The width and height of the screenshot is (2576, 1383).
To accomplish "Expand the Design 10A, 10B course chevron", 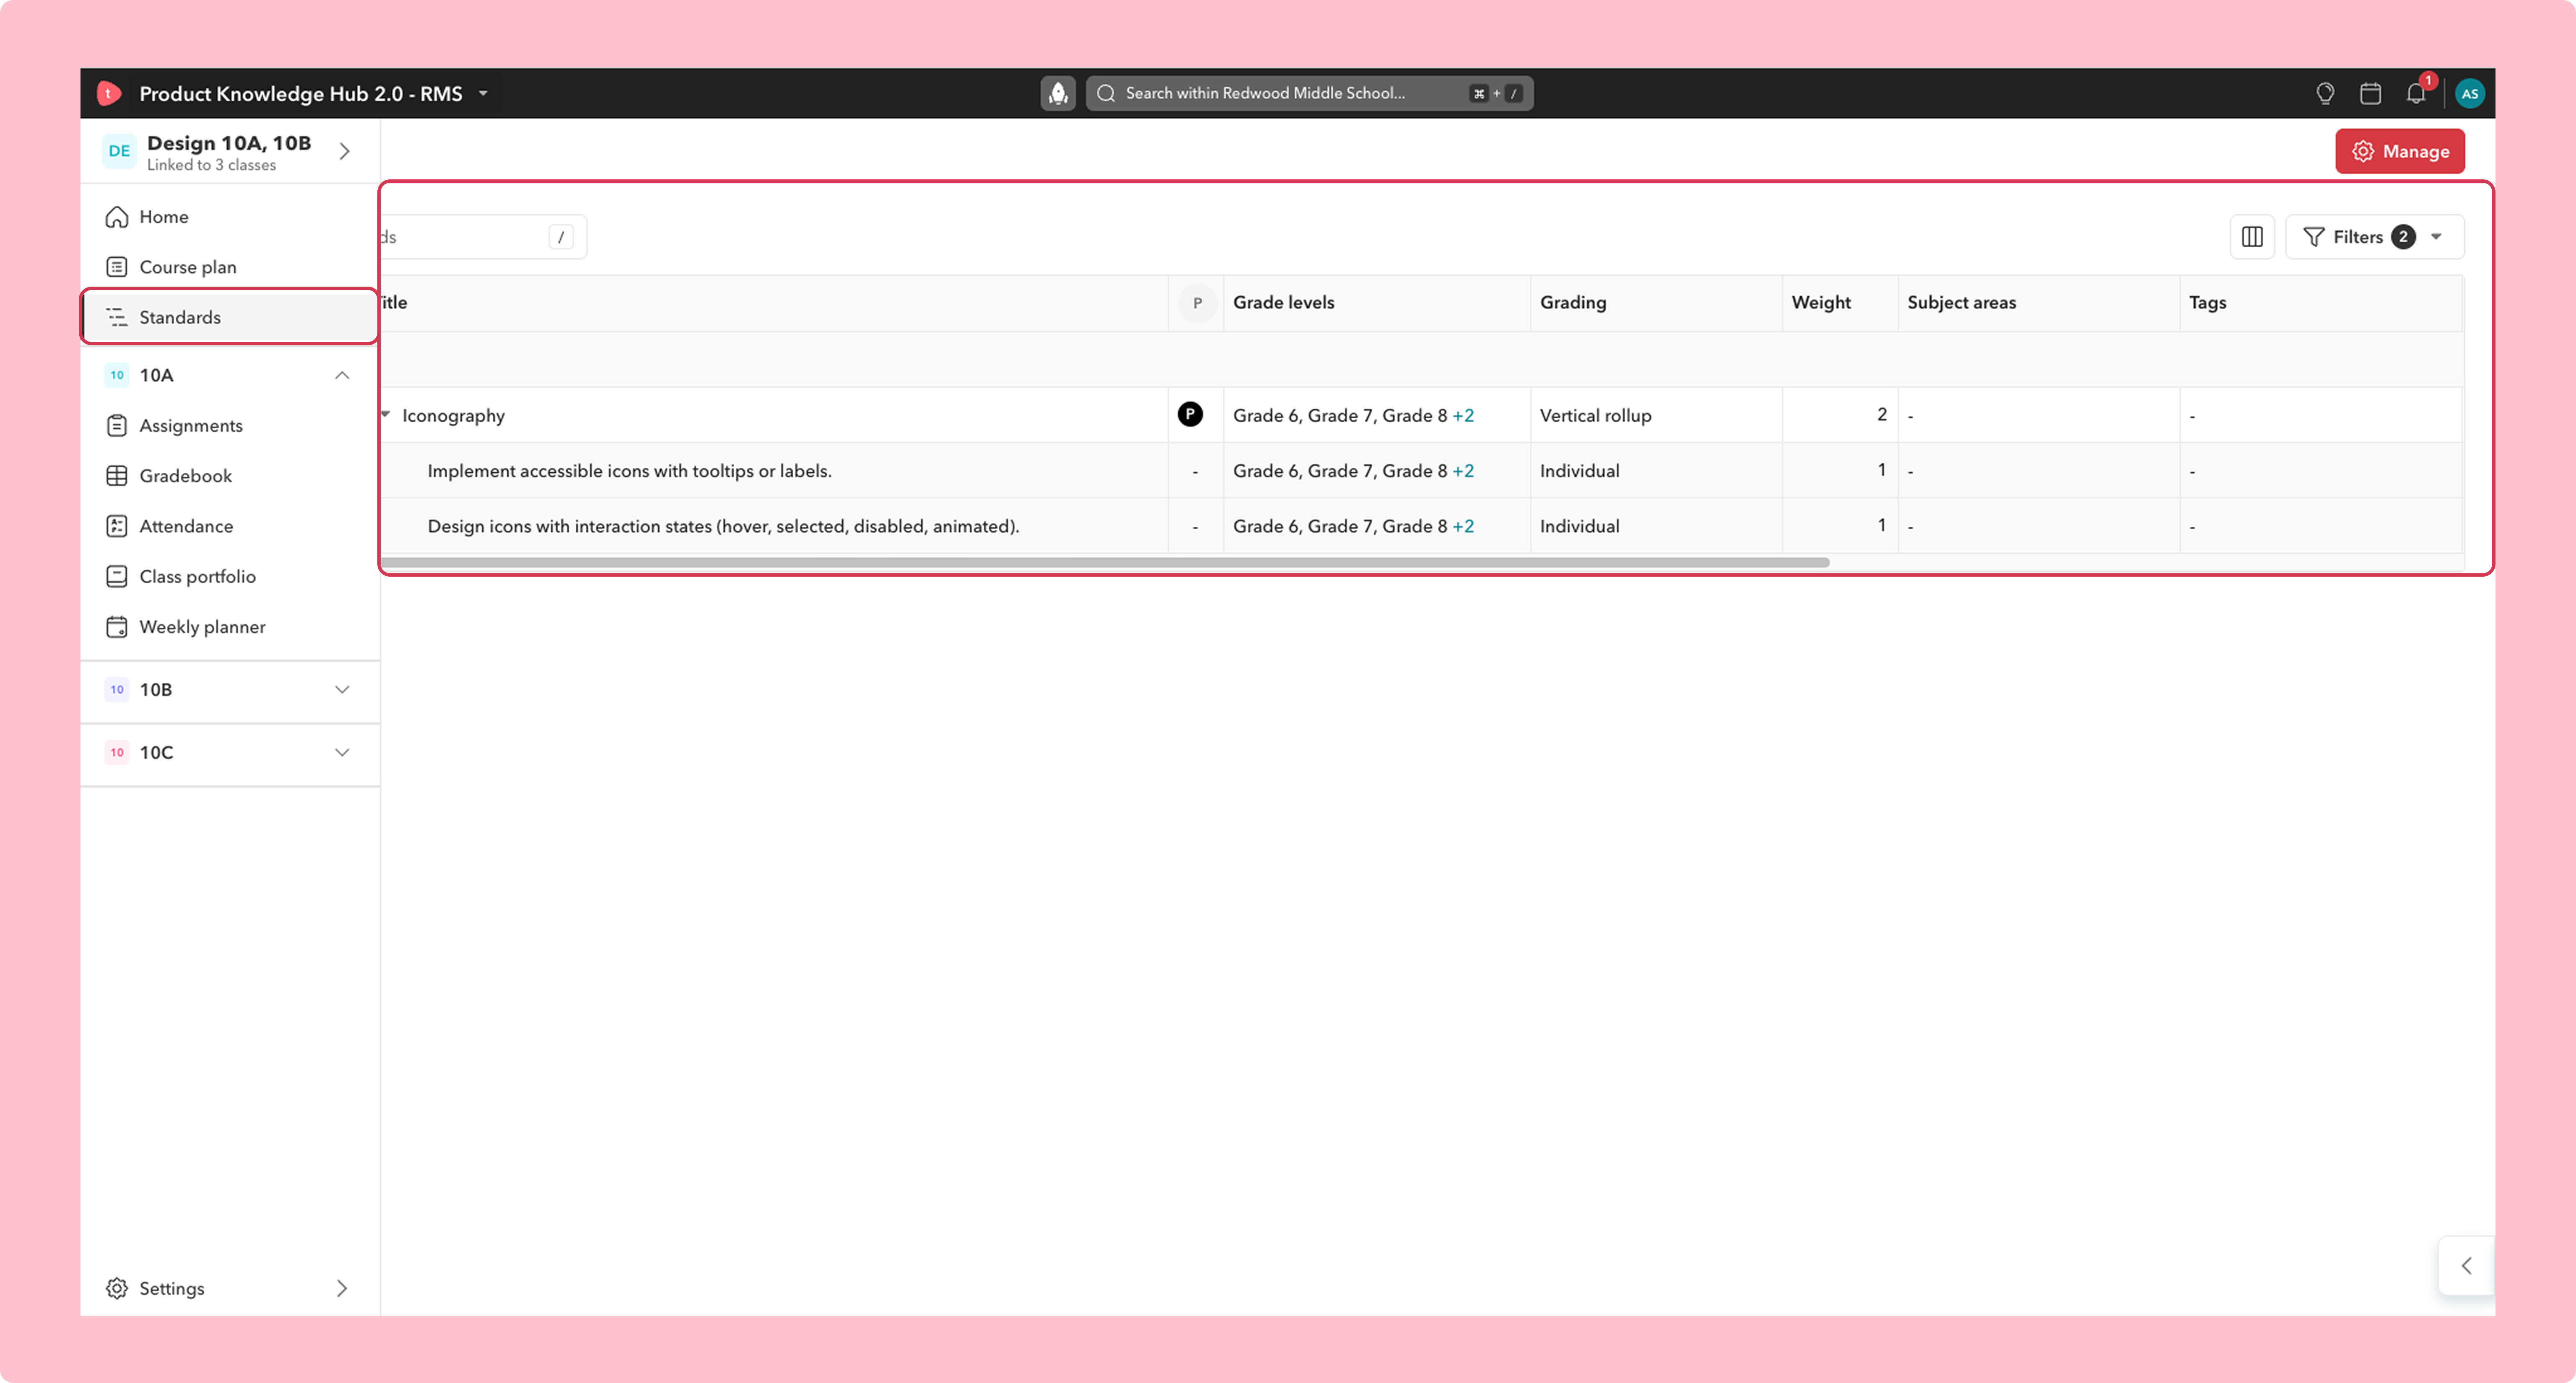I will pos(344,151).
